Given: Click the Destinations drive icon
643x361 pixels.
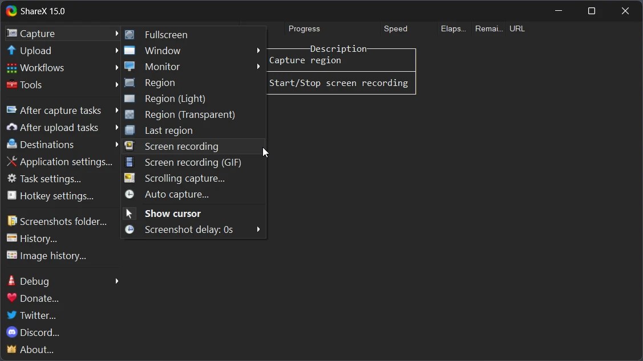Looking at the screenshot, I should (12, 144).
